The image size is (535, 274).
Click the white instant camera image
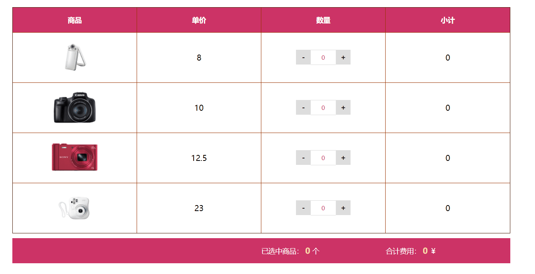coord(75,208)
